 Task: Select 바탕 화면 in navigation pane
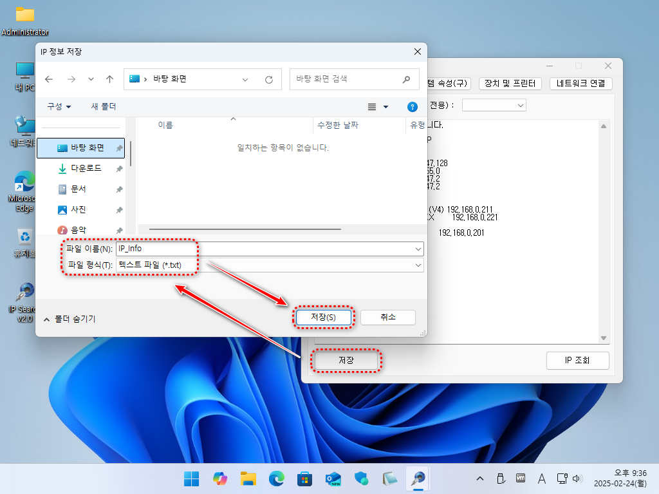point(81,147)
